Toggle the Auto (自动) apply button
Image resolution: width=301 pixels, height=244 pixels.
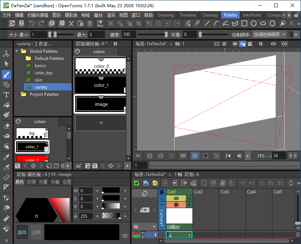[22, 232]
